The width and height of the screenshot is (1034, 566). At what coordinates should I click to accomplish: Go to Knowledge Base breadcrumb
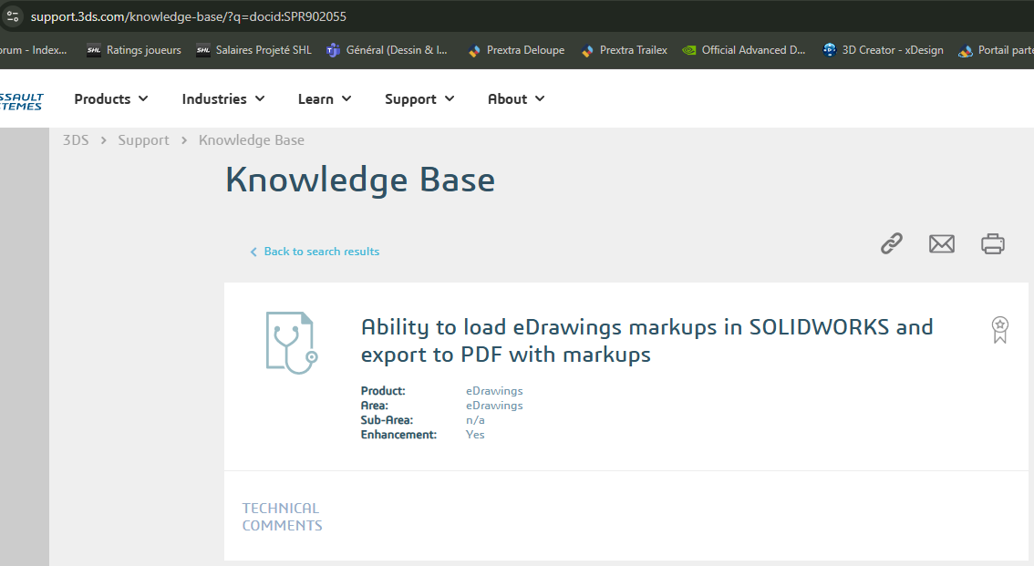(252, 139)
